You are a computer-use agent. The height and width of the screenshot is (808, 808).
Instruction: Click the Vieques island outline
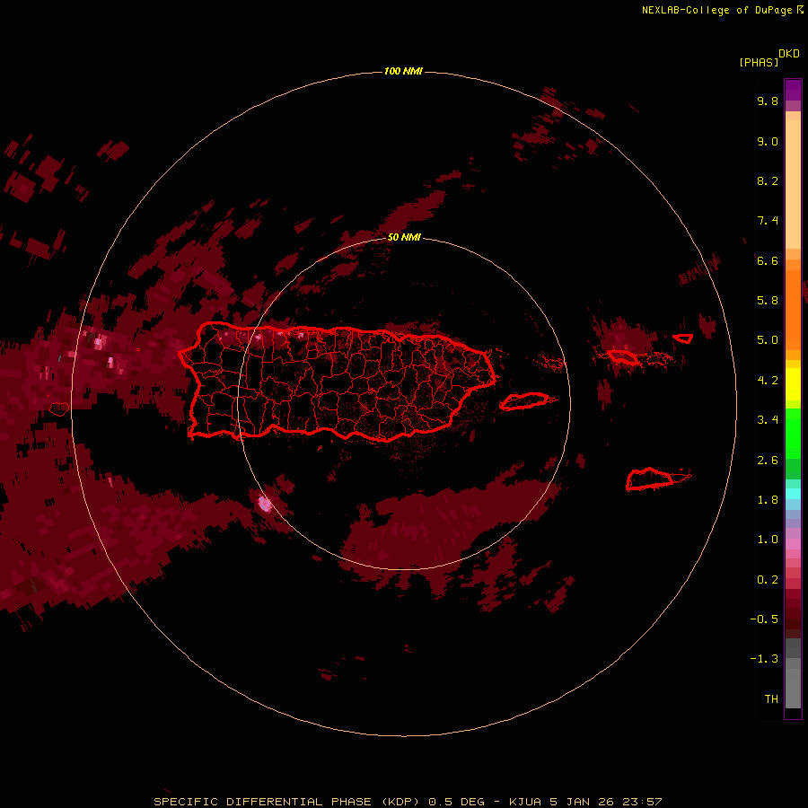[x=523, y=401]
